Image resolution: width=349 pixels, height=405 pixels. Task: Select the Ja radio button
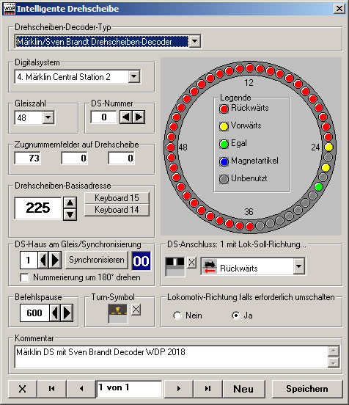coord(235,315)
